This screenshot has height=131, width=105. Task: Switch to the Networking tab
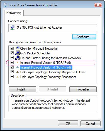coord(14,13)
